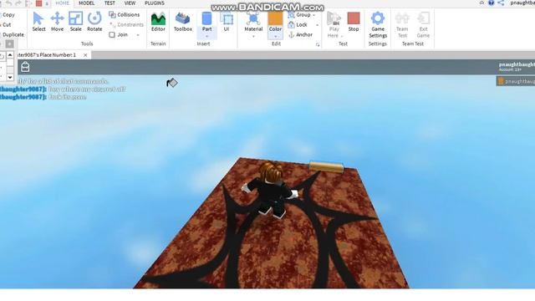This screenshot has width=535, height=301.
Task: Click the share icon in title bar
Action: pos(501,3)
